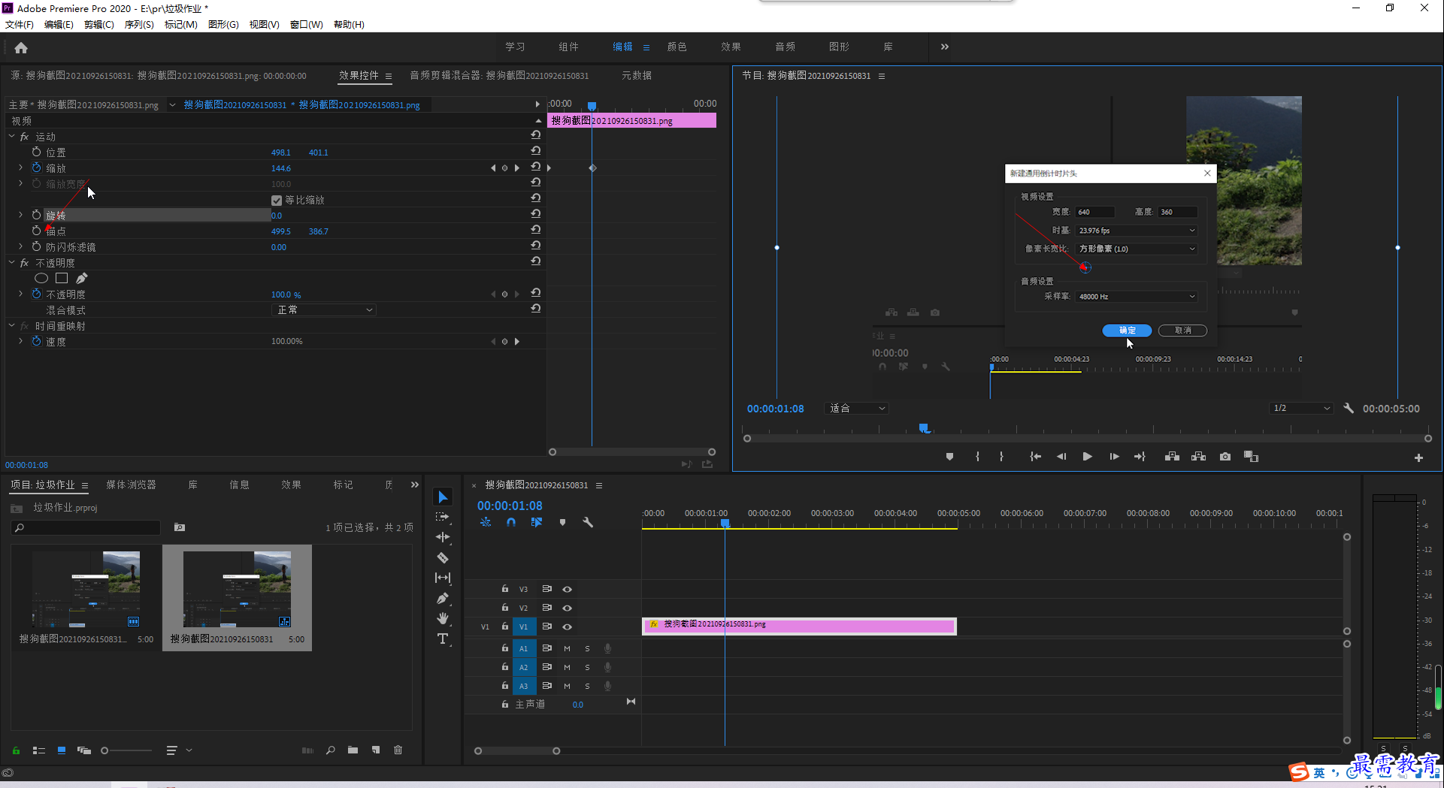Open the 文件(F) menu
This screenshot has height=788, width=1444.
tap(20, 25)
